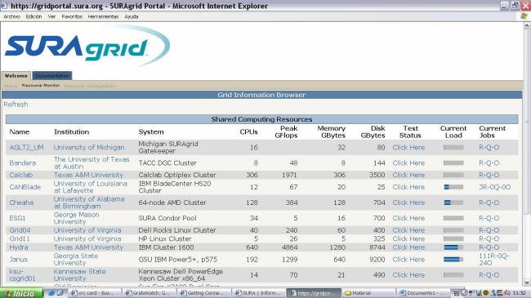The height and width of the screenshot is (298, 531).
Task: Follow the George Mason University link
Action: (x=77, y=218)
